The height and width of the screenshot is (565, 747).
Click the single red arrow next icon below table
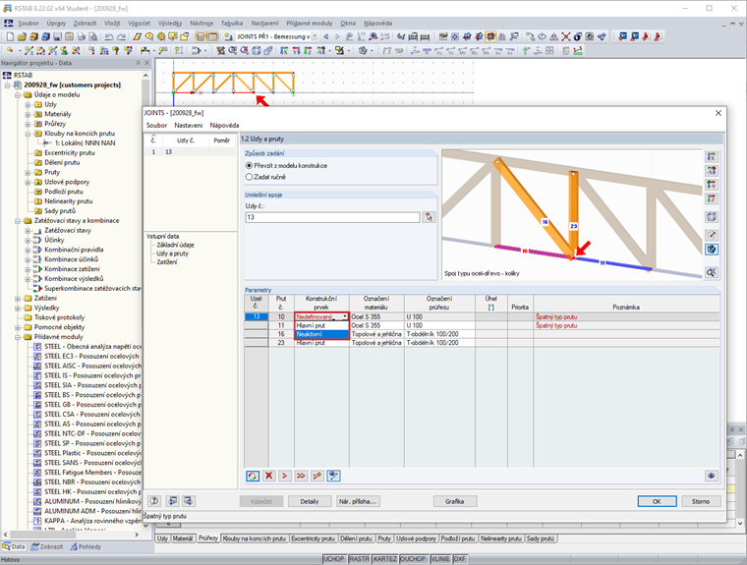tap(285, 476)
